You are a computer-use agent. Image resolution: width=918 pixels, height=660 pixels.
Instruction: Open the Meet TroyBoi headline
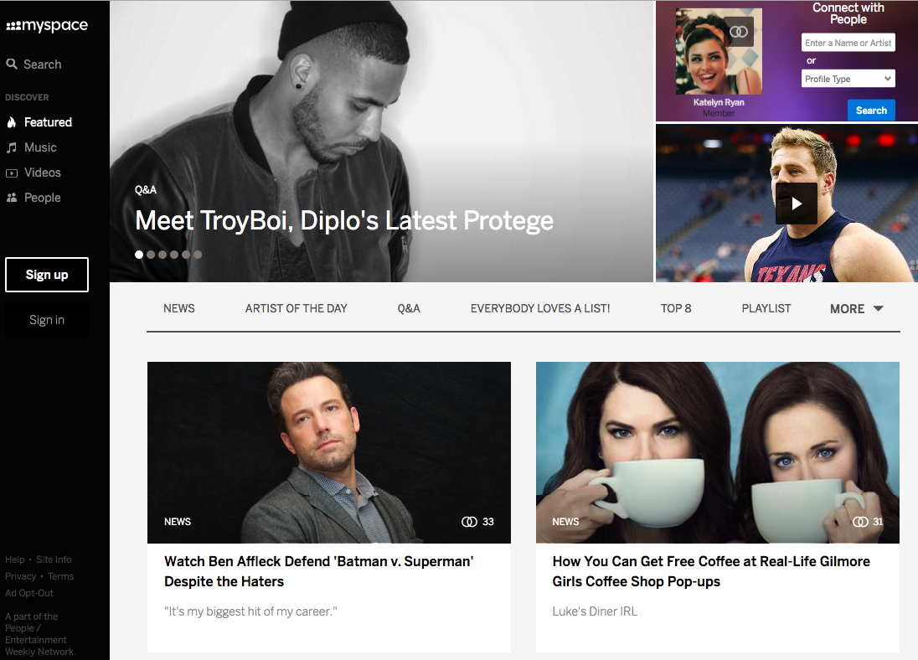tap(344, 221)
